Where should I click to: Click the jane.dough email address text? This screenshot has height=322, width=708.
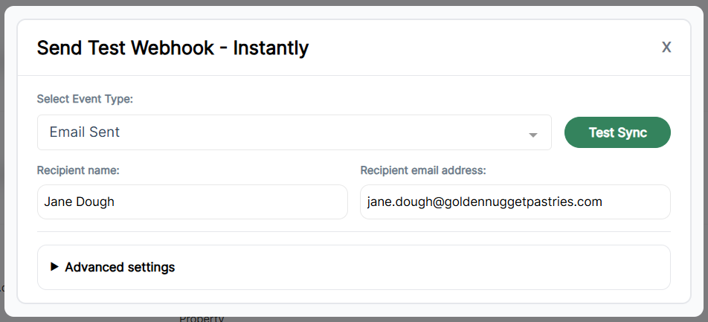click(x=484, y=202)
